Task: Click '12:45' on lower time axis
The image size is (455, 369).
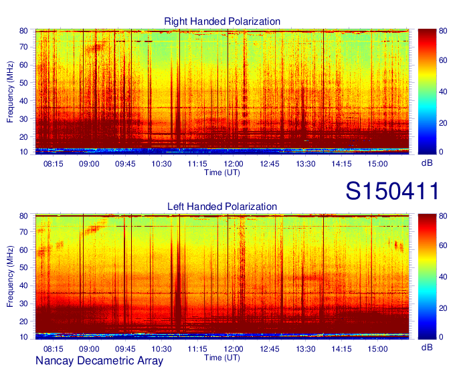Action: coord(269,349)
